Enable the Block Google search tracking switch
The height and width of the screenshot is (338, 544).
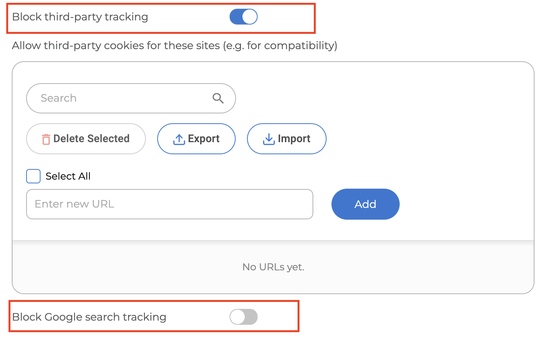tap(244, 317)
